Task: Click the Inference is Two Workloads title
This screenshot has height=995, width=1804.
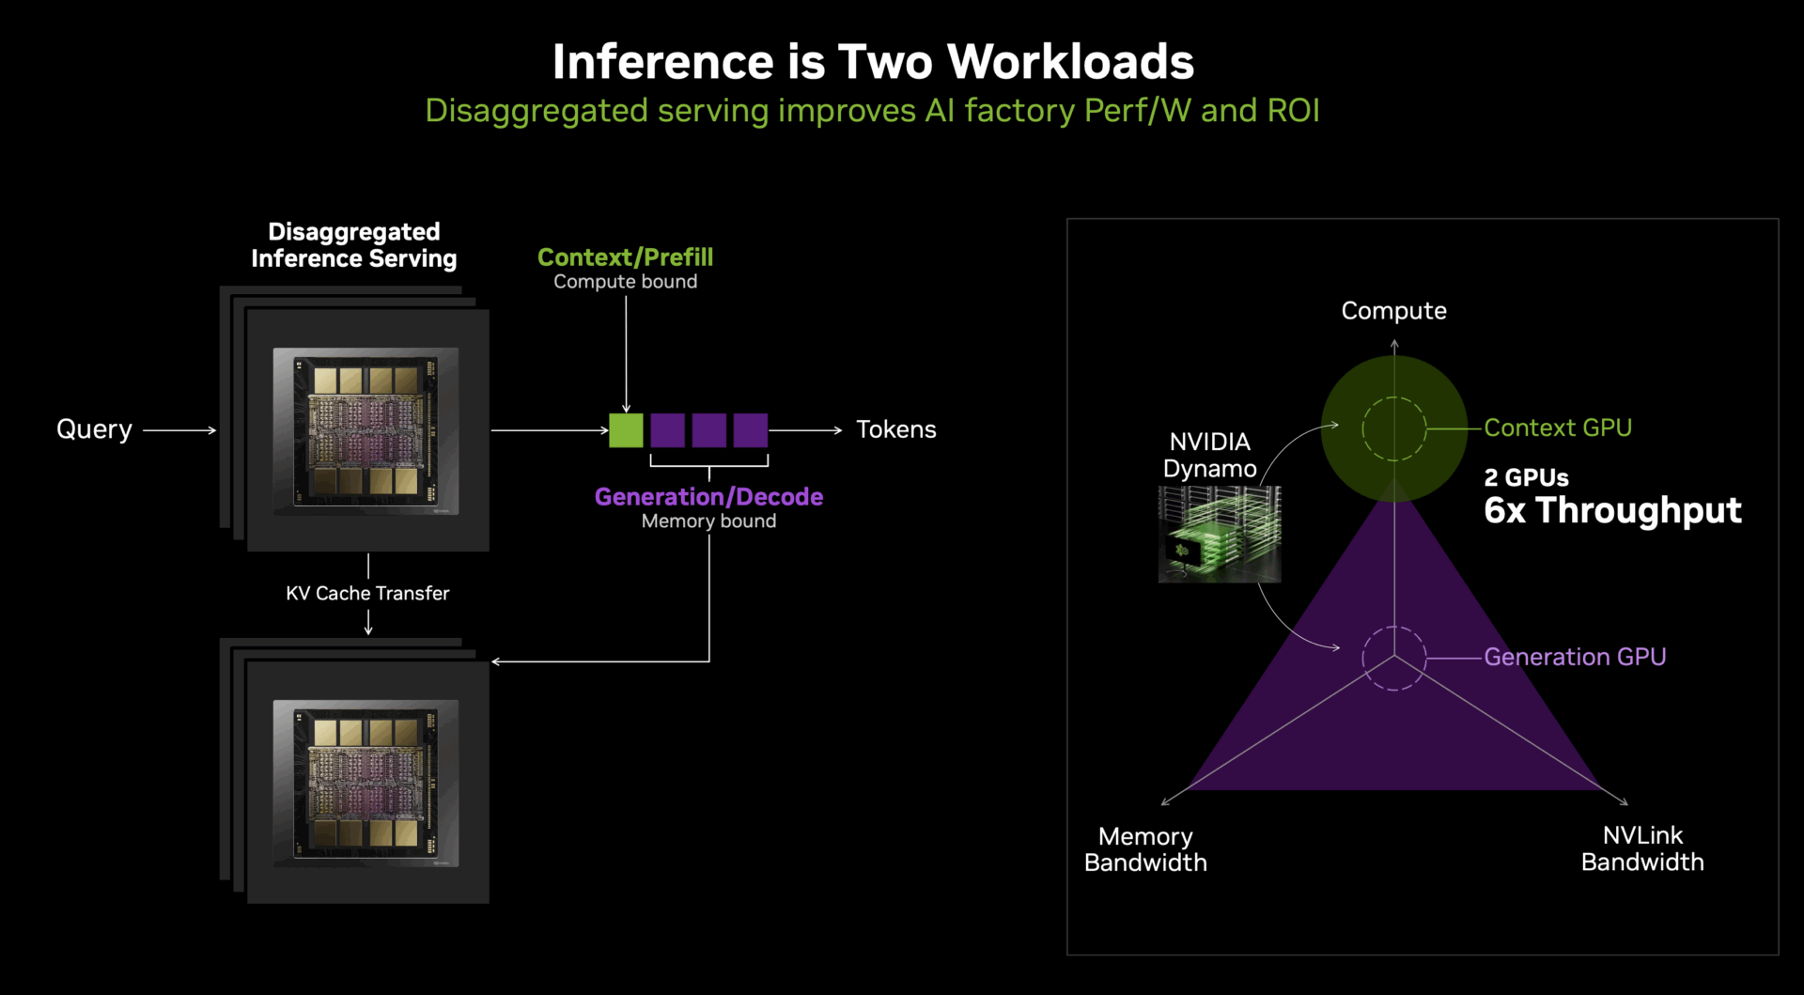Action: coord(873,62)
